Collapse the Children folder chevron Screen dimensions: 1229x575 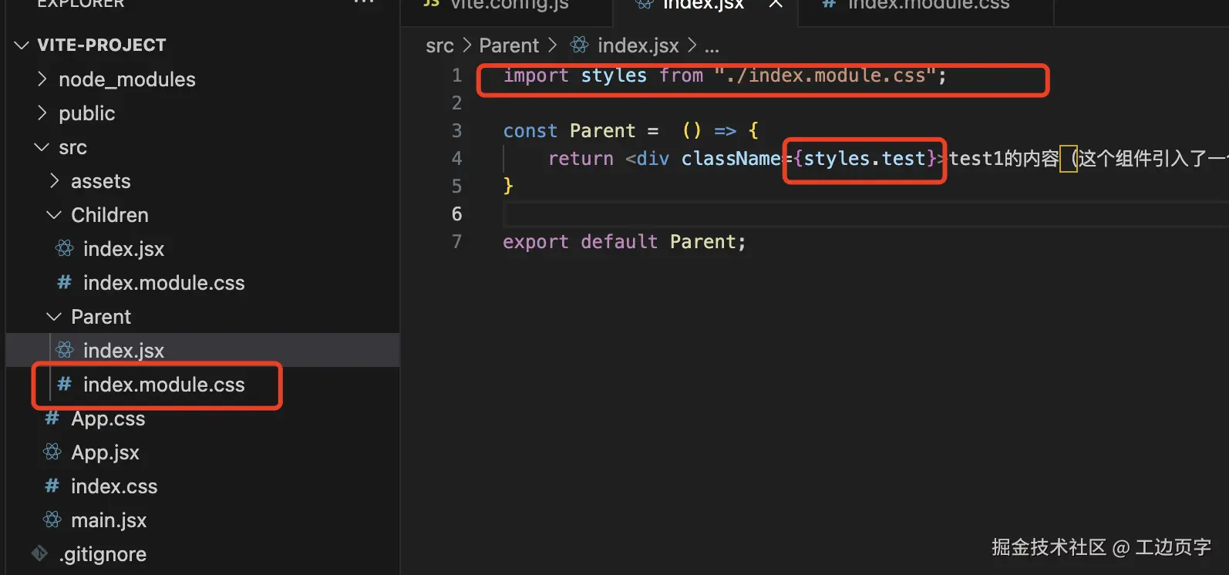[54, 215]
